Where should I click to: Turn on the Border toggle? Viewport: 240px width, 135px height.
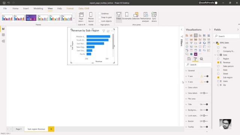pos(205,121)
